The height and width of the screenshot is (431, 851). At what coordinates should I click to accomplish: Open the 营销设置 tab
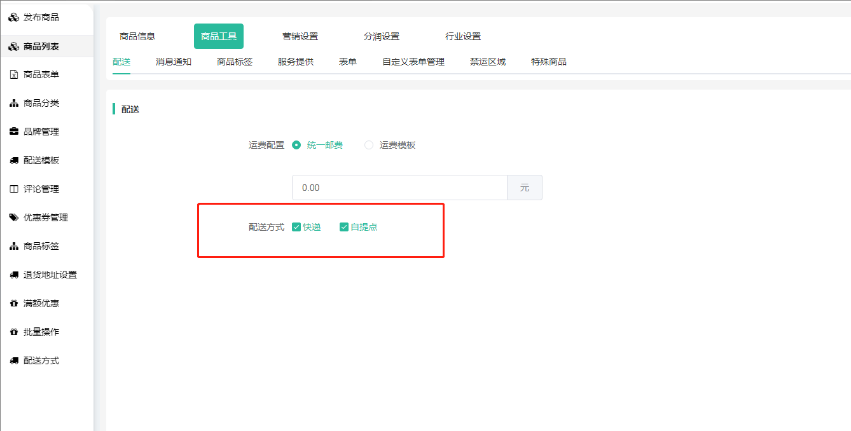pos(300,36)
